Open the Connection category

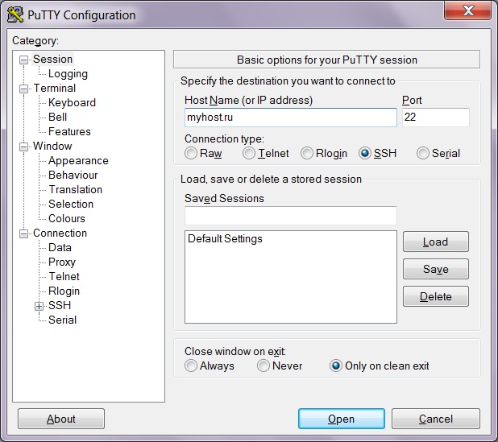(x=60, y=233)
